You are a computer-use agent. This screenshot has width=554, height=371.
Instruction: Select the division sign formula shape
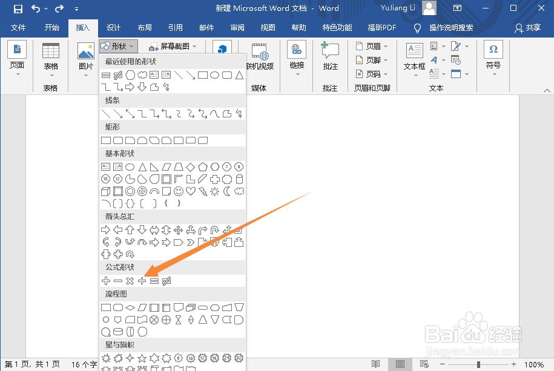[142, 281]
